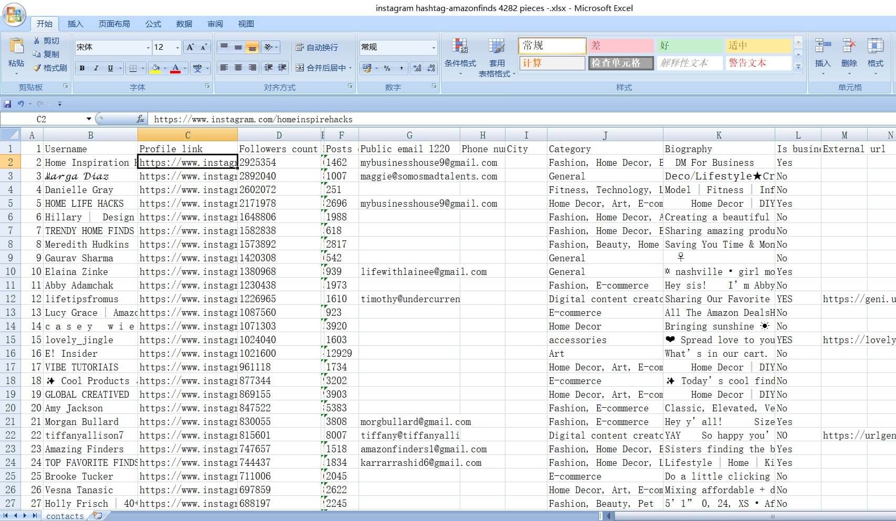
Task: Toggle middle vertical alignment
Action: point(238,47)
